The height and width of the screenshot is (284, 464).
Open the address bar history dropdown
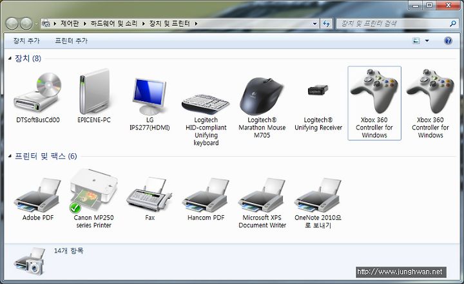point(314,23)
